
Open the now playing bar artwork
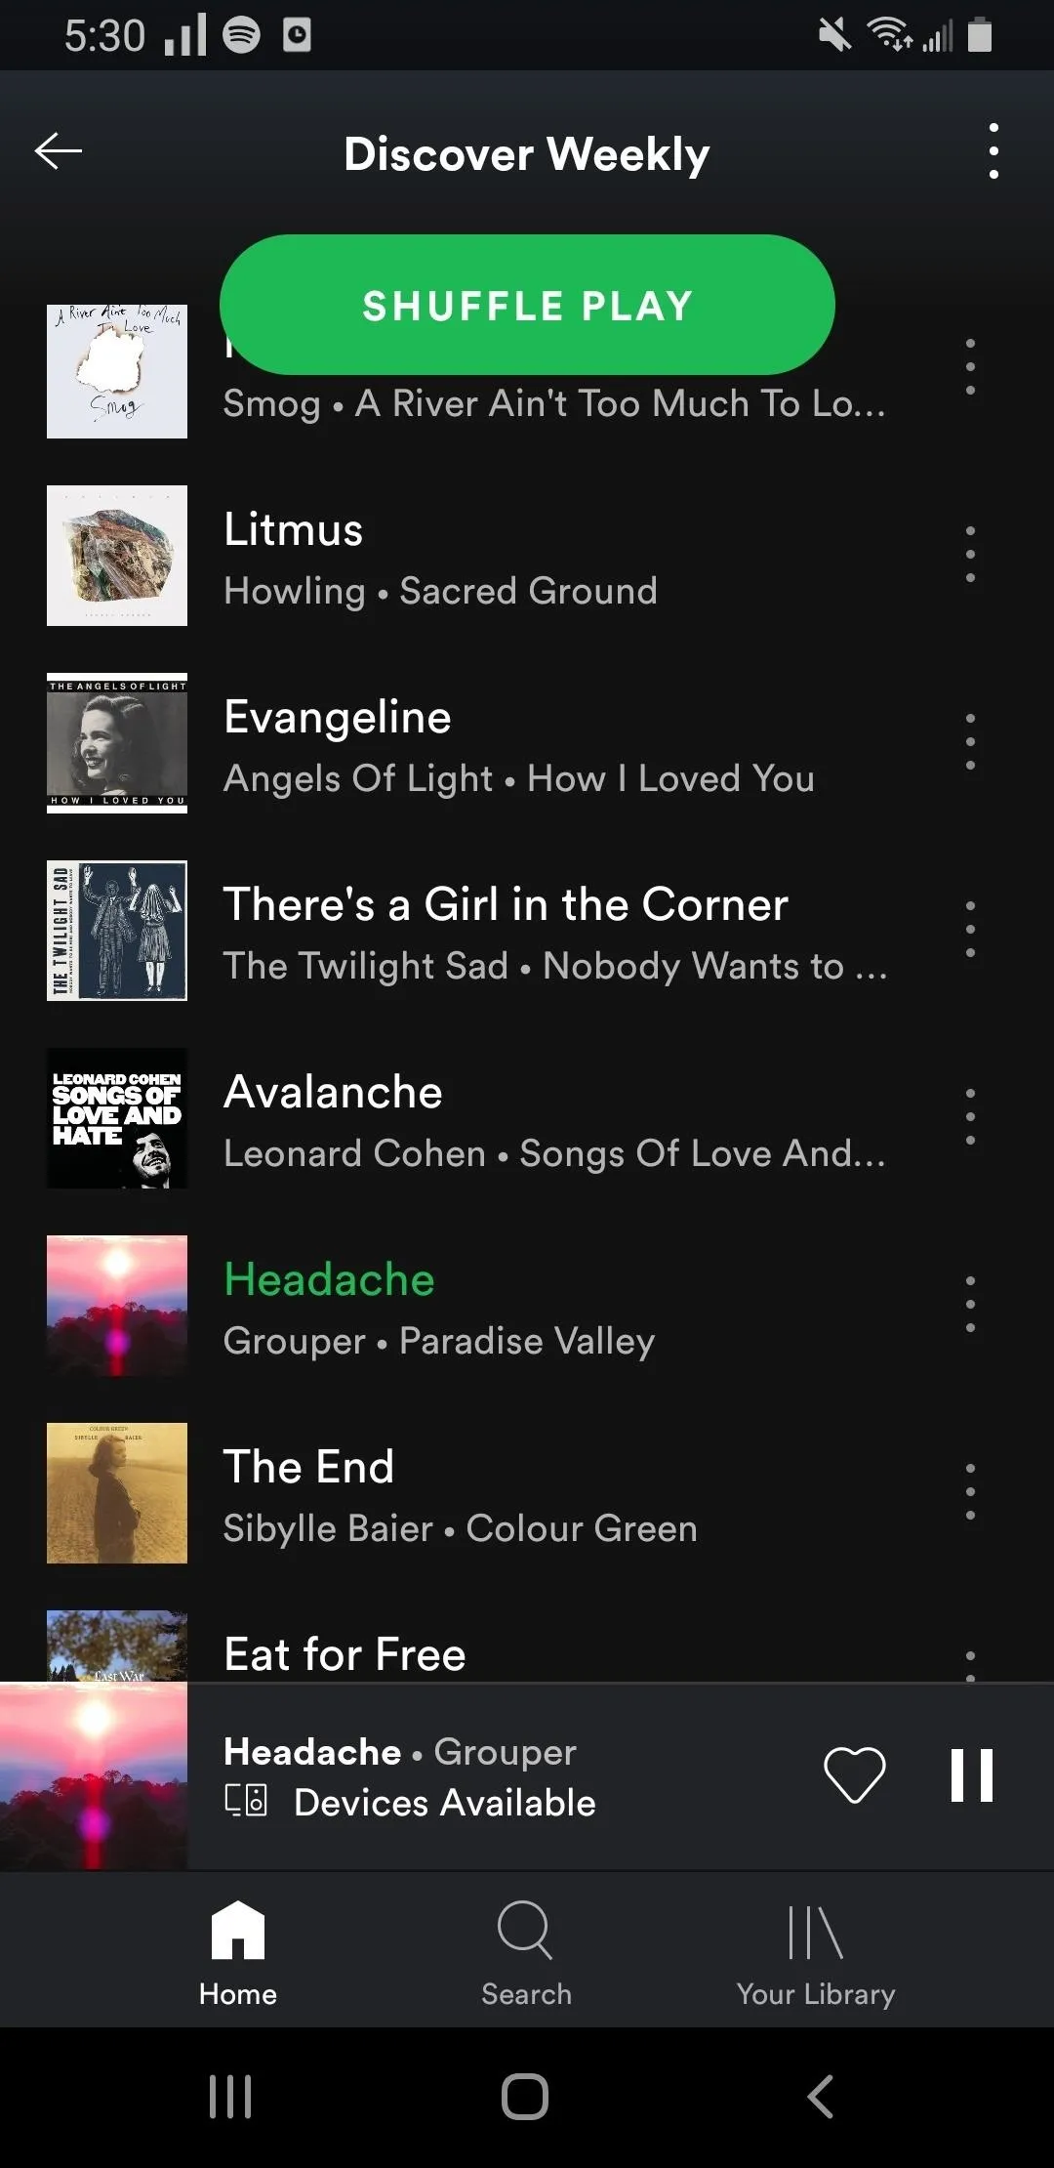(94, 1775)
